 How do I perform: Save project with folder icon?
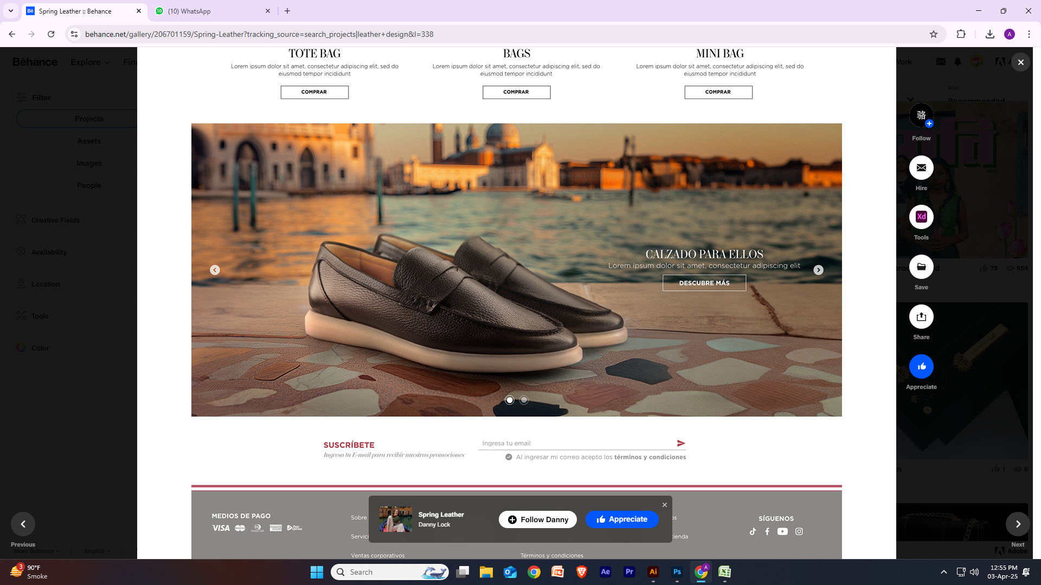[921, 267]
